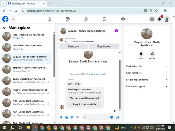
Task: Open Windows taskbar search
Action: point(12,128)
